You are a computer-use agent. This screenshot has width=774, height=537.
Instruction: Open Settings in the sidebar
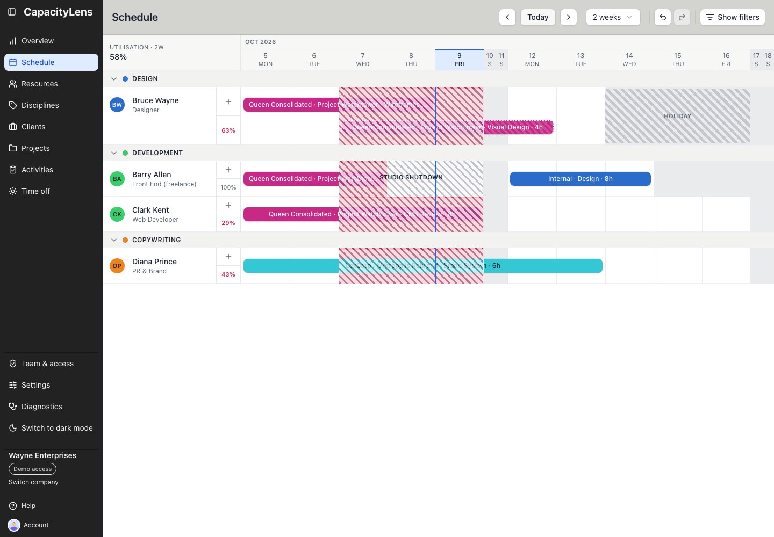51,385
